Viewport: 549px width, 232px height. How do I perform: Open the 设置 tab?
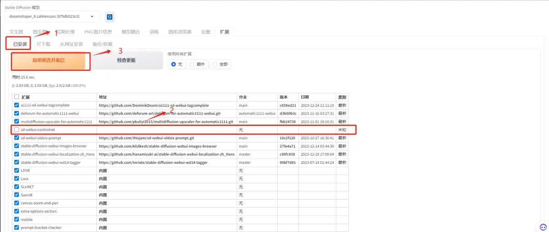(206, 32)
